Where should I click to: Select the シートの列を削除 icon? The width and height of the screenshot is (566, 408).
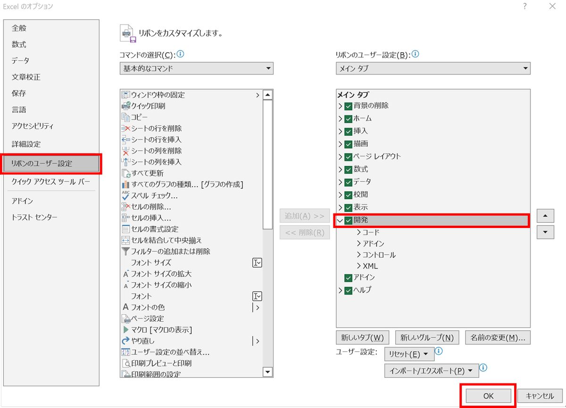(125, 151)
